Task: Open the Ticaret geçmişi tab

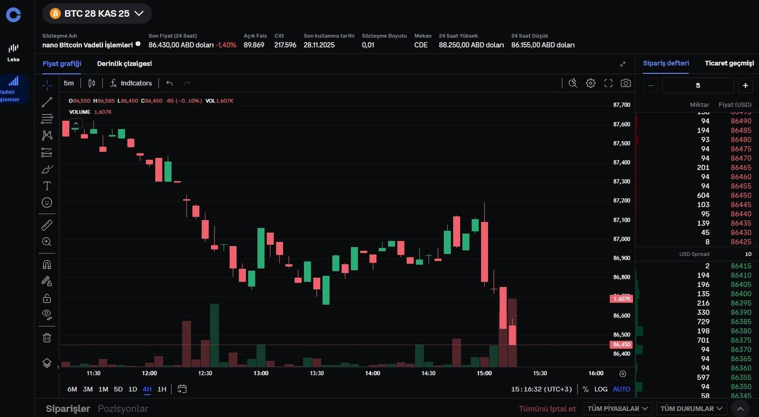Action: point(729,63)
